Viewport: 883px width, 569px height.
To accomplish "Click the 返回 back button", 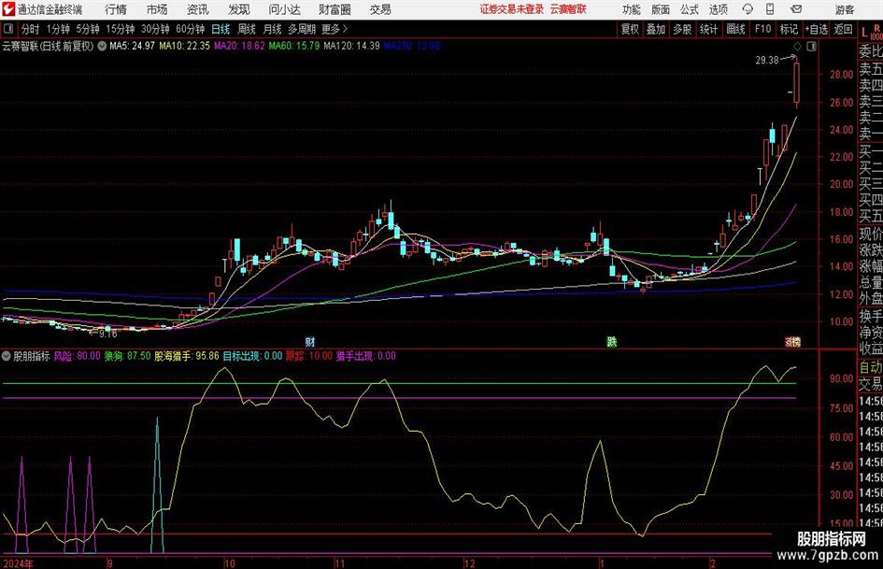I will [843, 29].
